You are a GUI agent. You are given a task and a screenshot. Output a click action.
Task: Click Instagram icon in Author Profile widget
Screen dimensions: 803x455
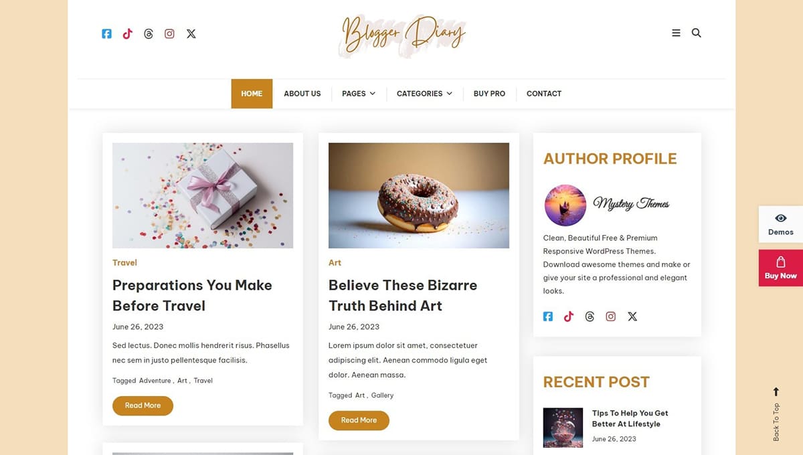(610, 316)
